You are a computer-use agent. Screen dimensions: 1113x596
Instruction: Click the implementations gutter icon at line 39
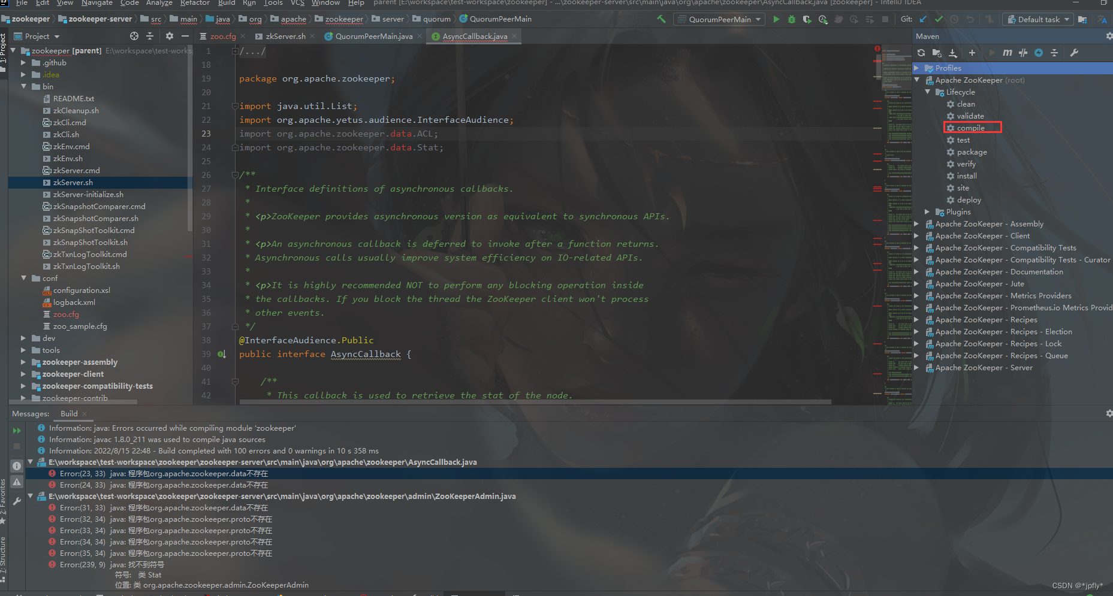[222, 354]
